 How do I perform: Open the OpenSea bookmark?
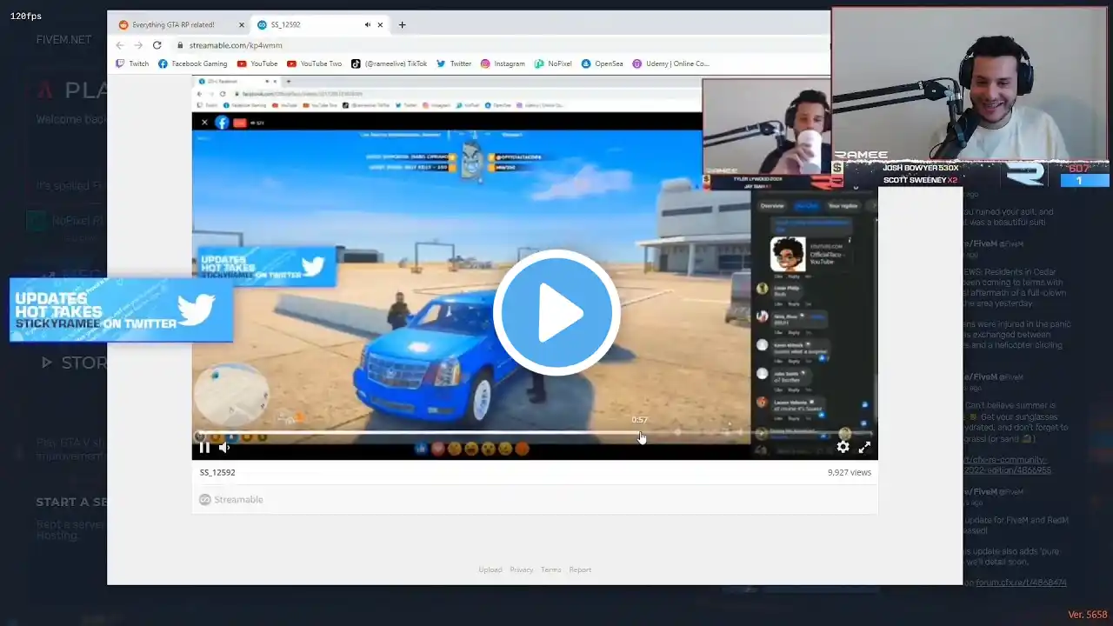click(x=602, y=63)
